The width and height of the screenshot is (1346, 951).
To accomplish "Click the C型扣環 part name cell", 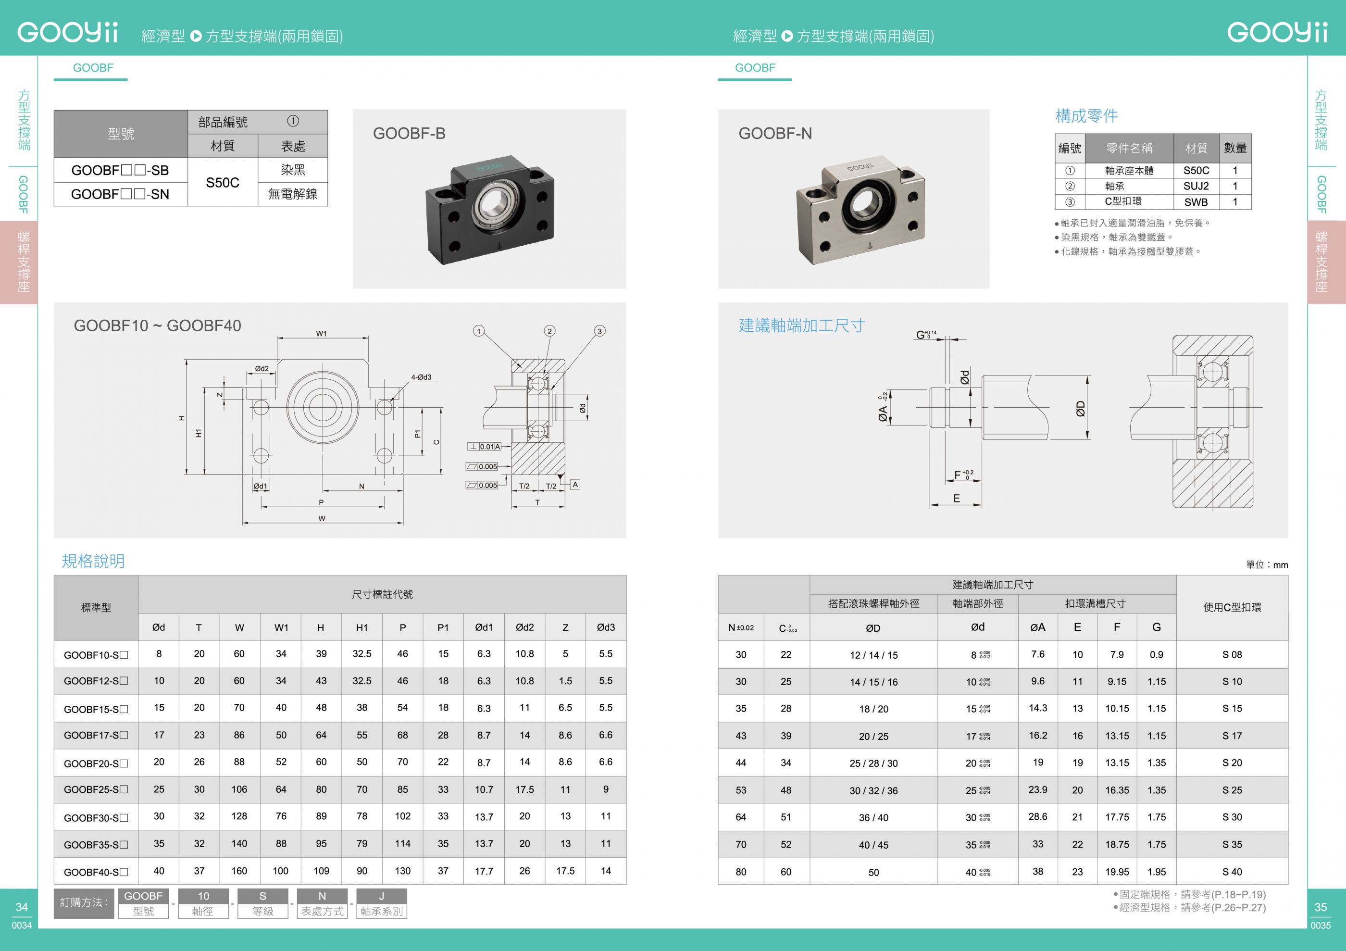I will (x=1129, y=202).
